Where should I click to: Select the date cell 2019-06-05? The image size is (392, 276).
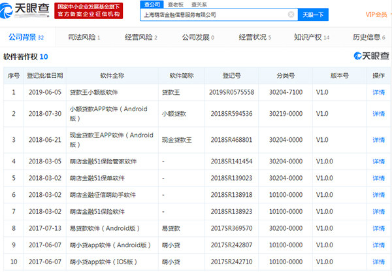[45, 92]
